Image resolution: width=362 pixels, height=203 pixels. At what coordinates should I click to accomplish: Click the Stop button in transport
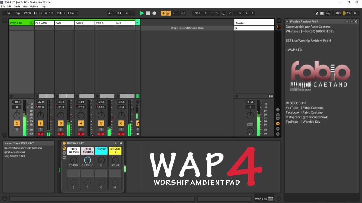[x=148, y=13]
